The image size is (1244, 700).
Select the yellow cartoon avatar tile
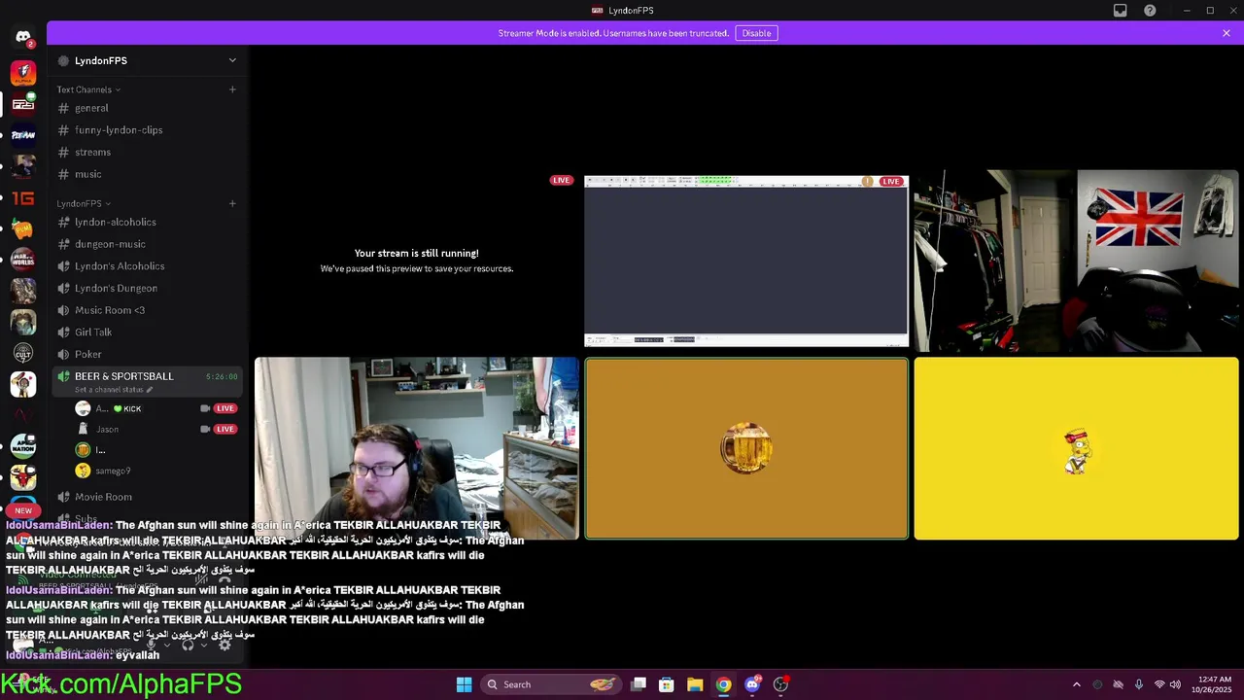pyautogui.click(x=1077, y=448)
